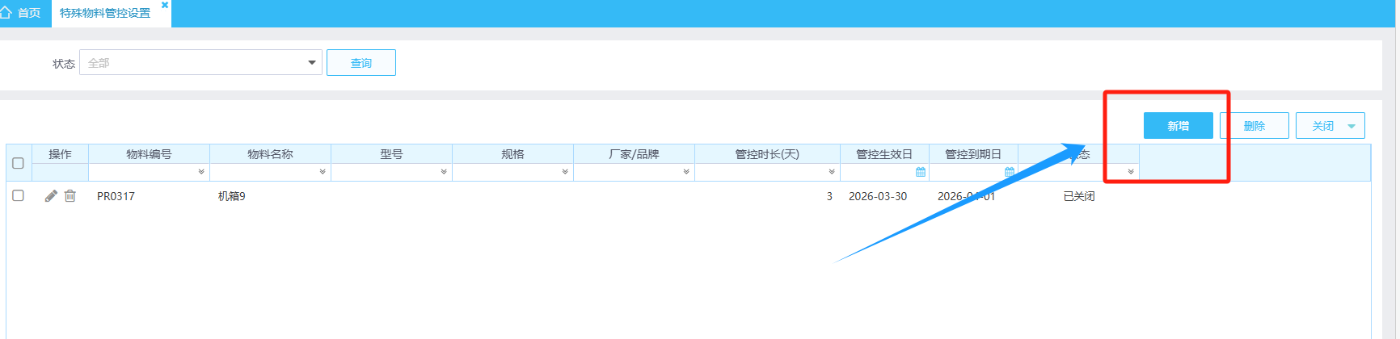The image size is (1400, 339).
Task: Edit the PR0317 row with pencil icon
Action: click(51, 196)
